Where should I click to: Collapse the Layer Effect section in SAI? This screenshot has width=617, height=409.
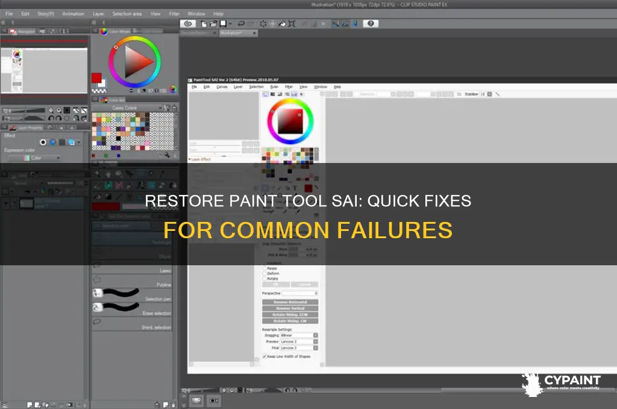[x=190, y=159]
